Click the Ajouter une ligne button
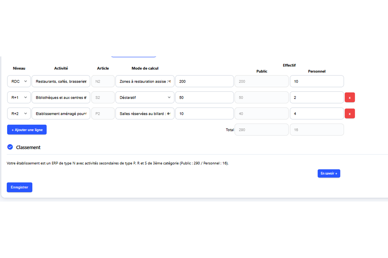388x258 pixels. click(x=27, y=130)
